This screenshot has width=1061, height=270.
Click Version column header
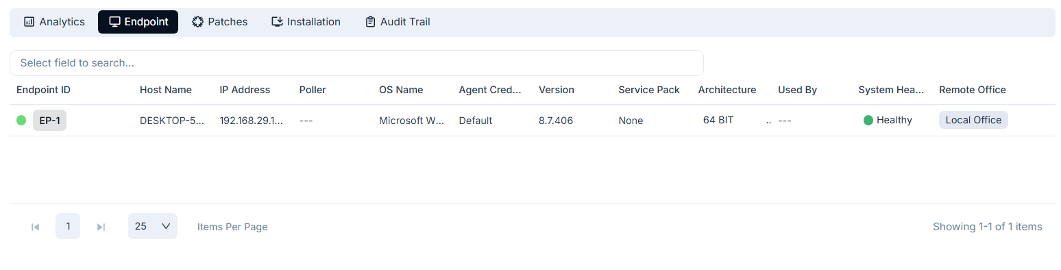(557, 90)
